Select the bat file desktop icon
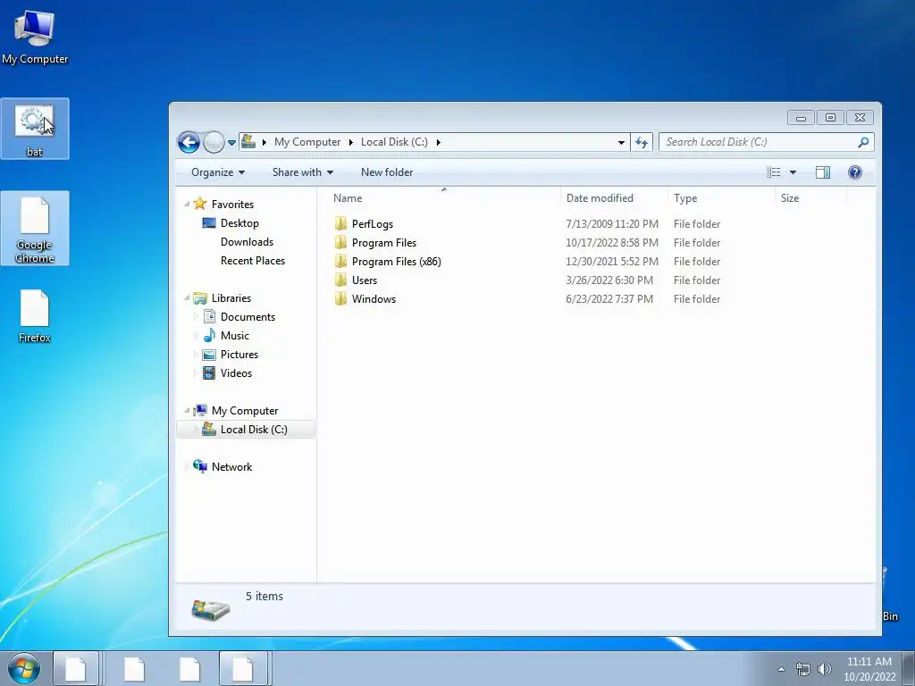 [x=35, y=129]
